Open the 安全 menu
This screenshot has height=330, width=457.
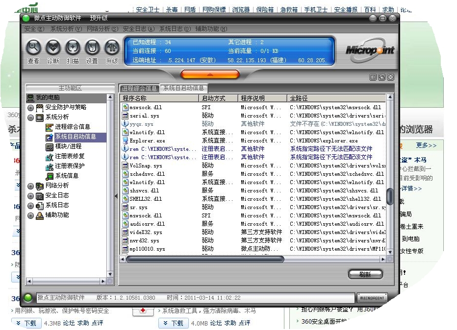(34, 29)
